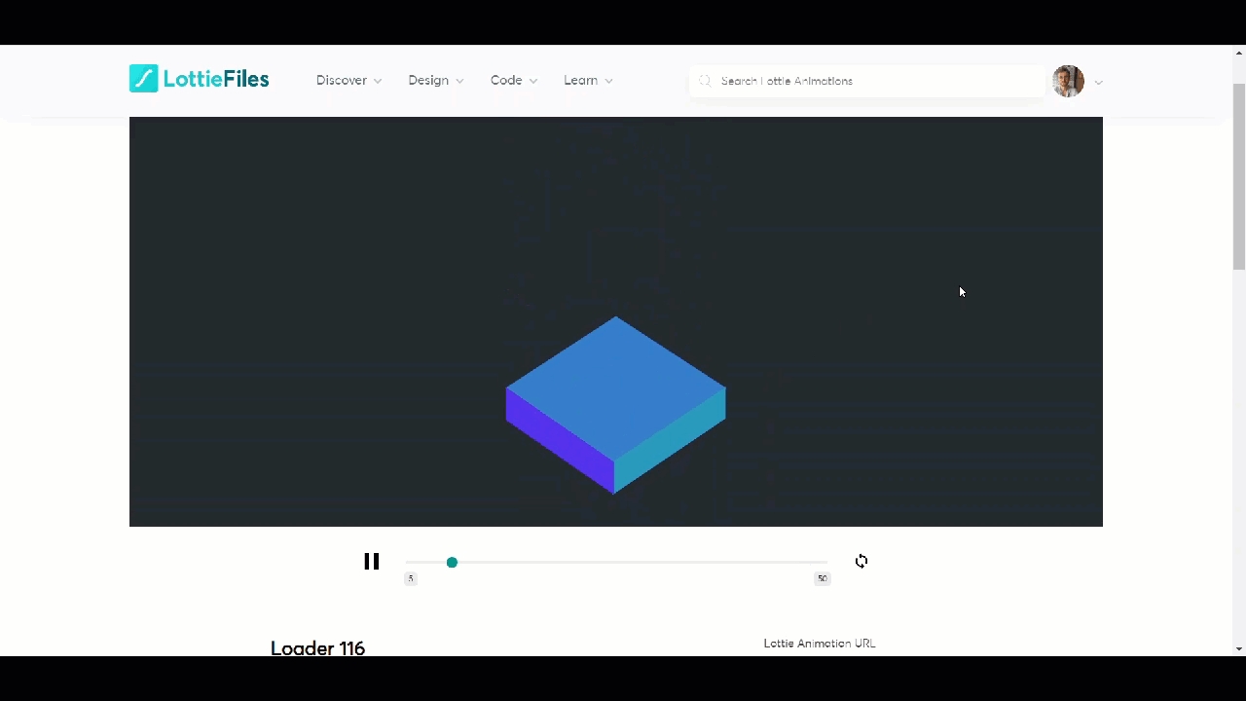
Task: Click the end frame marker labeled 50
Action: (822, 579)
